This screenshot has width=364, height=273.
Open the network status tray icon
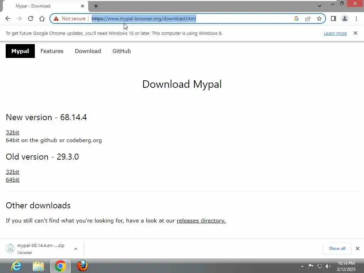(x=320, y=266)
